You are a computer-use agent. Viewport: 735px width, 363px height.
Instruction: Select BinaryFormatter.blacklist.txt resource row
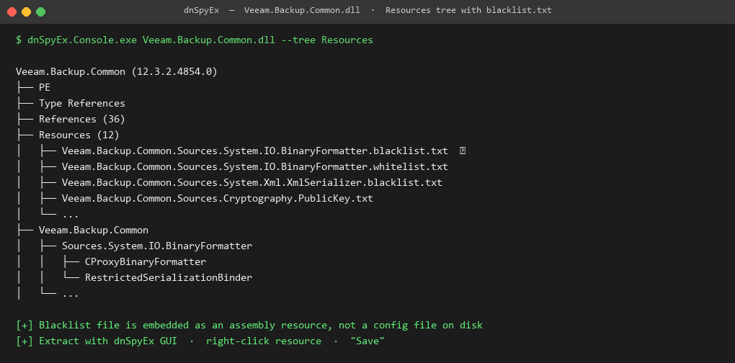coord(254,151)
